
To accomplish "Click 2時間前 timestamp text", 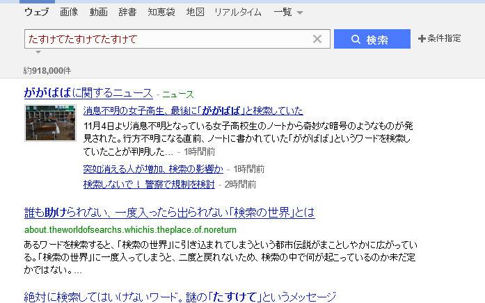I will pos(240,184).
